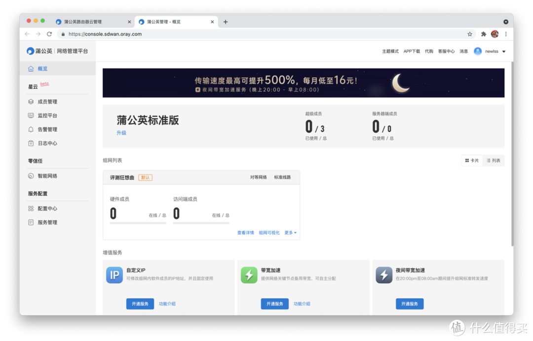The height and width of the screenshot is (341, 533).
Task: Toggle 主题模式 theme mode
Action: click(x=389, y=51)
